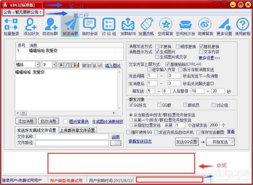This screenshot has height=185, width=253.
Task: Select the 发送好友离线文件设置 tab
Action: (37, 130)
